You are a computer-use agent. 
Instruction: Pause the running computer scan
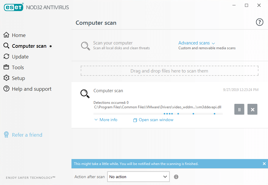pyautogui.click(x=239, y=109)
